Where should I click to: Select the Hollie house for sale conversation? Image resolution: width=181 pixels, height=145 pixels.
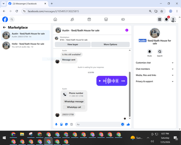click(25, 45)
